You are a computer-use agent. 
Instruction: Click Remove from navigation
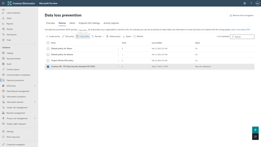point(241,15)
